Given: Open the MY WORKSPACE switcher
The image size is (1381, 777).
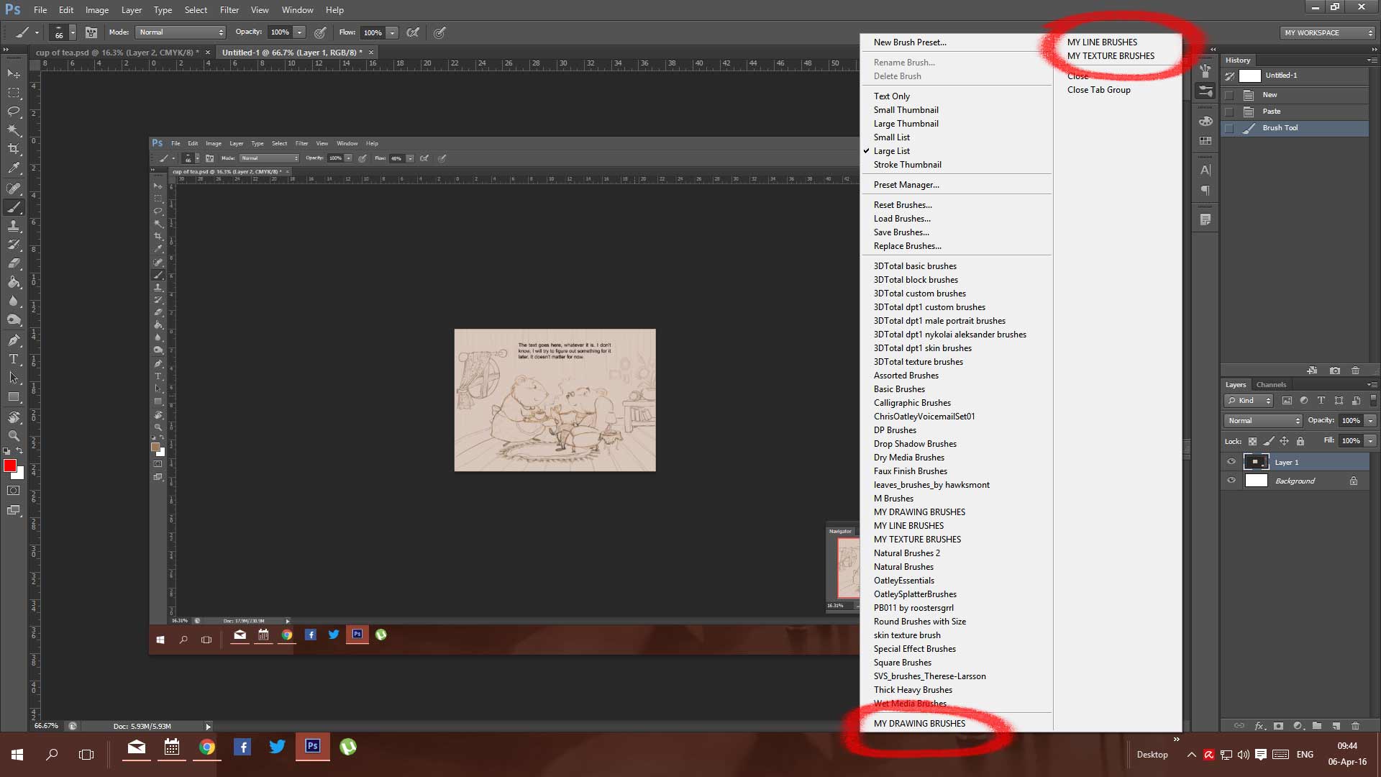Looking at the screenshot, I should point(1328,33).
